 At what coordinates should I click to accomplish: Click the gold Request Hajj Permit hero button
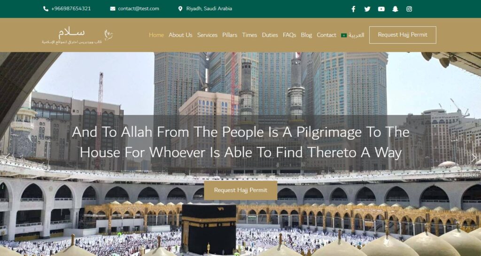(240, 190)
